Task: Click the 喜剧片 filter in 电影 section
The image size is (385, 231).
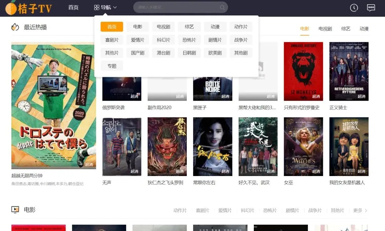Action: tap(202, 211)
